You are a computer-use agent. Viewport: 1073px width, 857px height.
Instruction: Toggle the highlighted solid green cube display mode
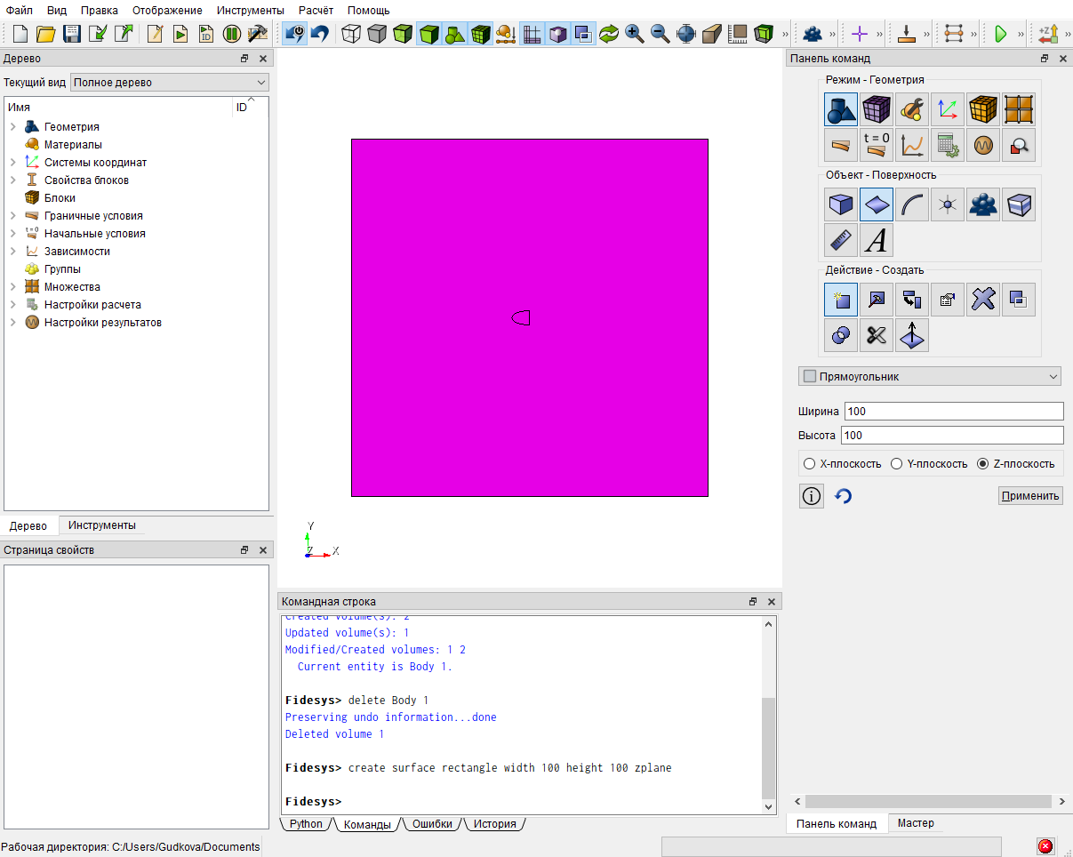point(429,35)
